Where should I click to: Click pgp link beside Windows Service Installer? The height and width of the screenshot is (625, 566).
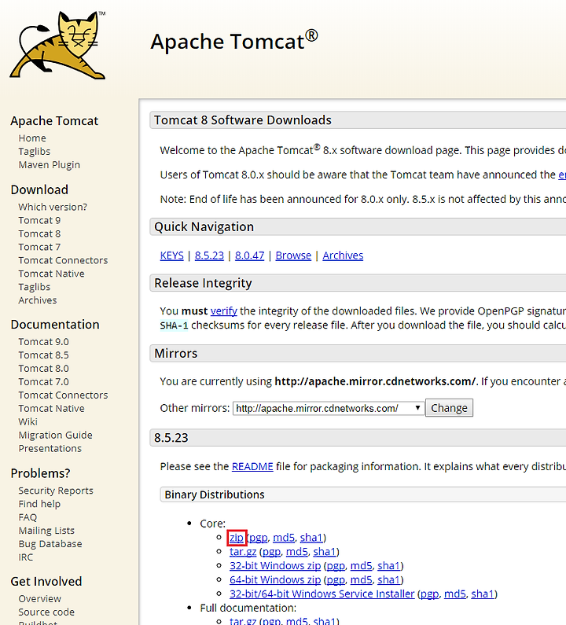(430, 594)
